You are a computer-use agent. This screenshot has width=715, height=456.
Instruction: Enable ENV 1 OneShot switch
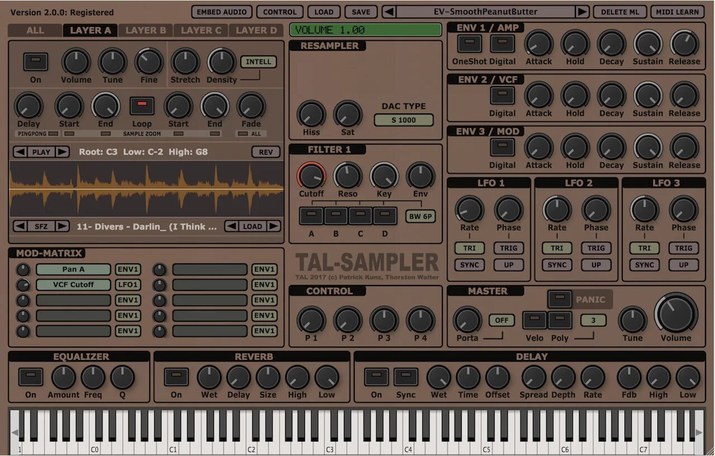coord(469,44)
